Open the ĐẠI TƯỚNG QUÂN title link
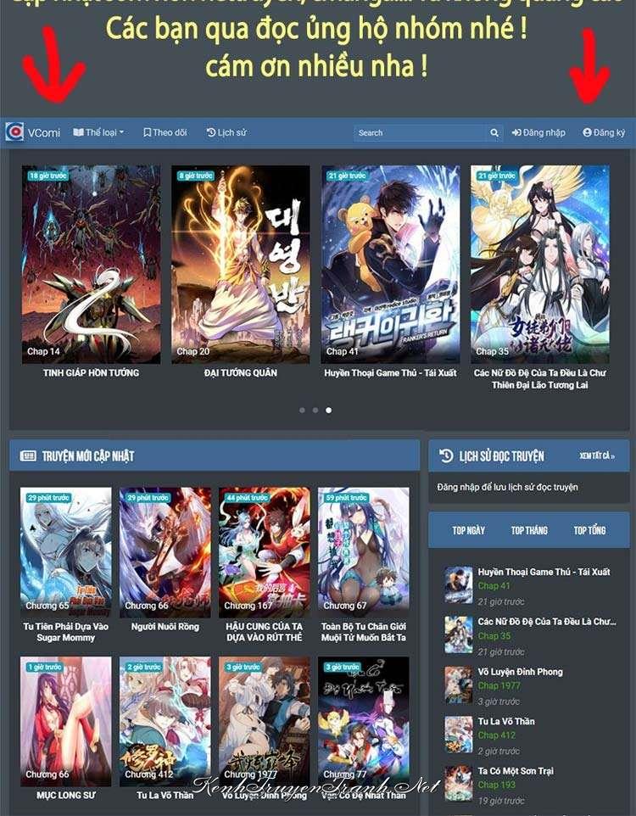636x816 pixels. (x=241, y=372)
